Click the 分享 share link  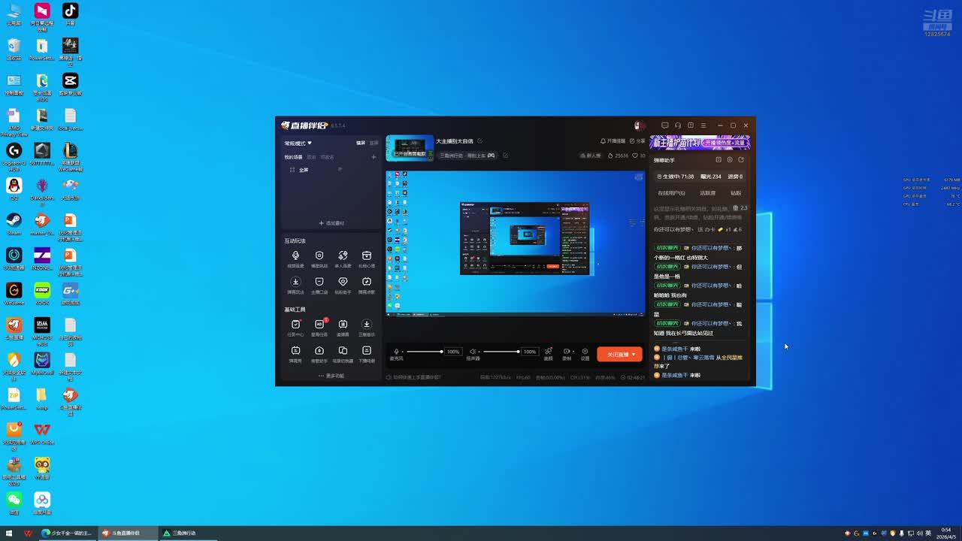click(x=637, y=141)
